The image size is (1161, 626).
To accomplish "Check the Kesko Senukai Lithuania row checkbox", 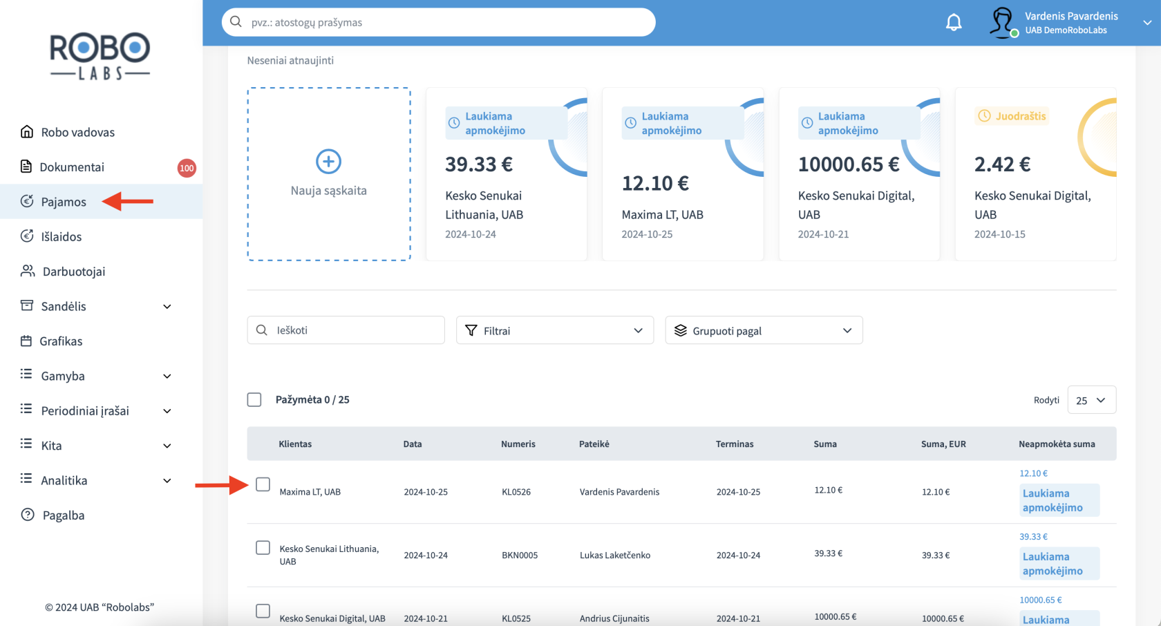I will point(263,548).
